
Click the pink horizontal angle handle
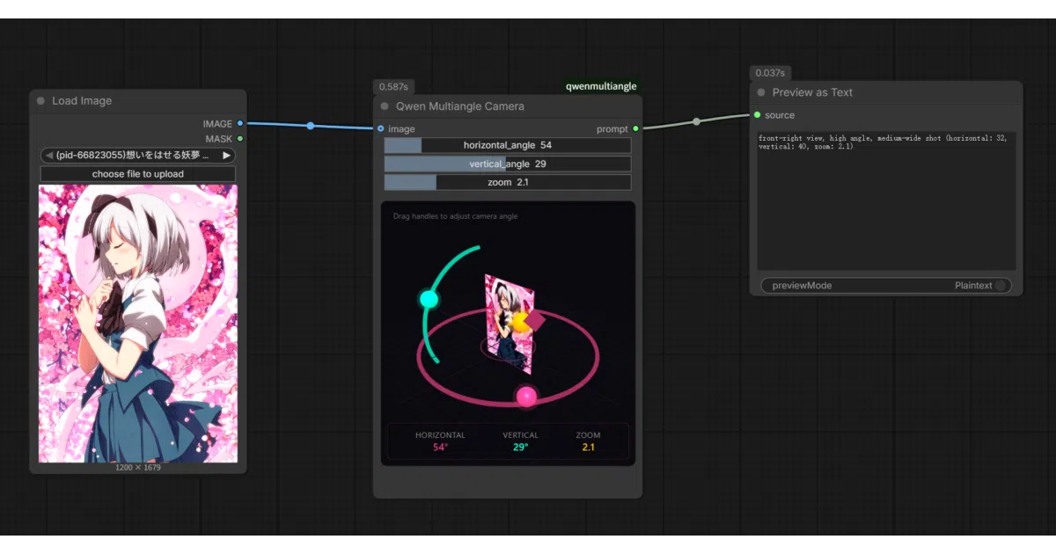[526, 397]
